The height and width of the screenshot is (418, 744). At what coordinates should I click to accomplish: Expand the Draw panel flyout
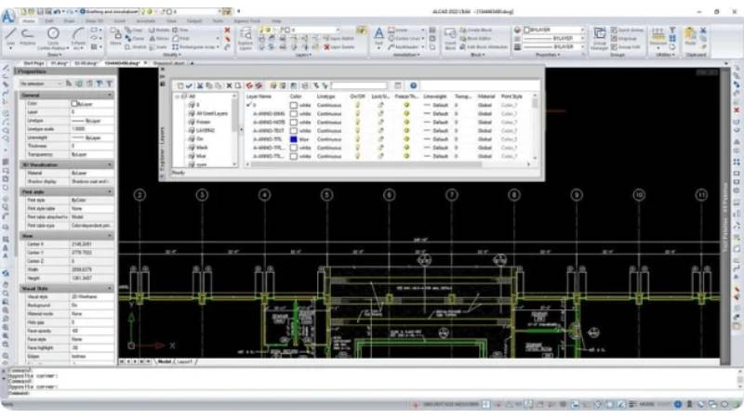(x=54, y=55)
